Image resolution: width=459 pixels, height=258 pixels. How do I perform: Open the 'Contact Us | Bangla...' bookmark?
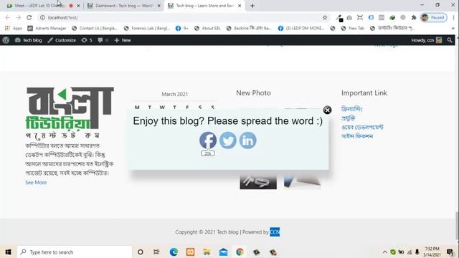point(95,28)
